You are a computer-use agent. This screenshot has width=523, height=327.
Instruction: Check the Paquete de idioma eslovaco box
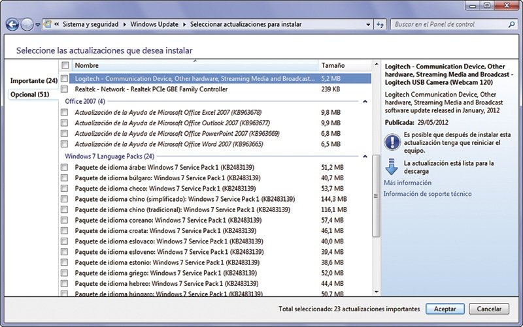tap(64, 241)
